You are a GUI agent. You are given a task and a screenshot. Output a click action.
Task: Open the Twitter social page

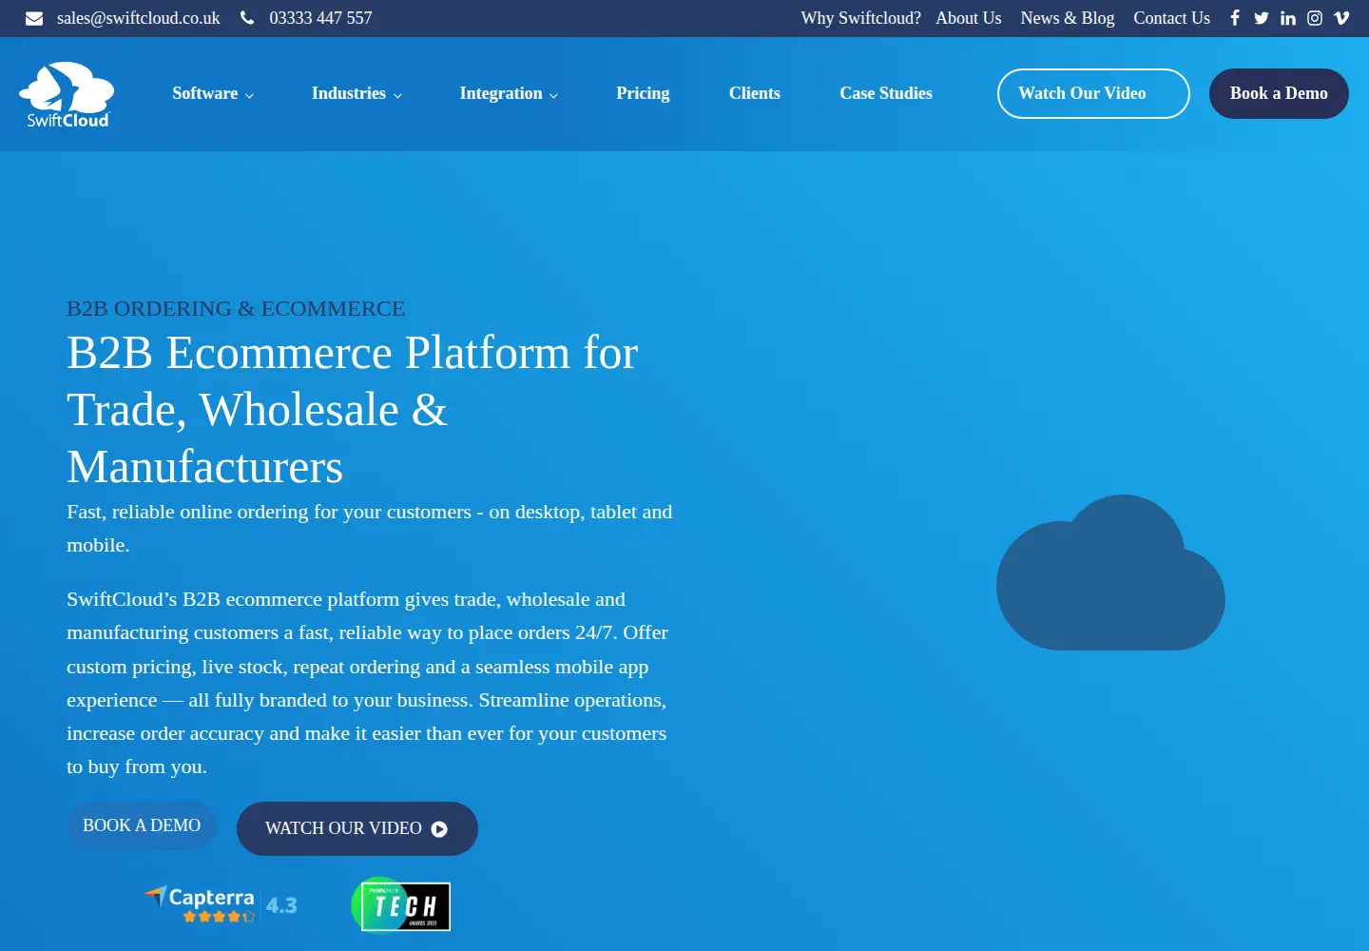1262,18
